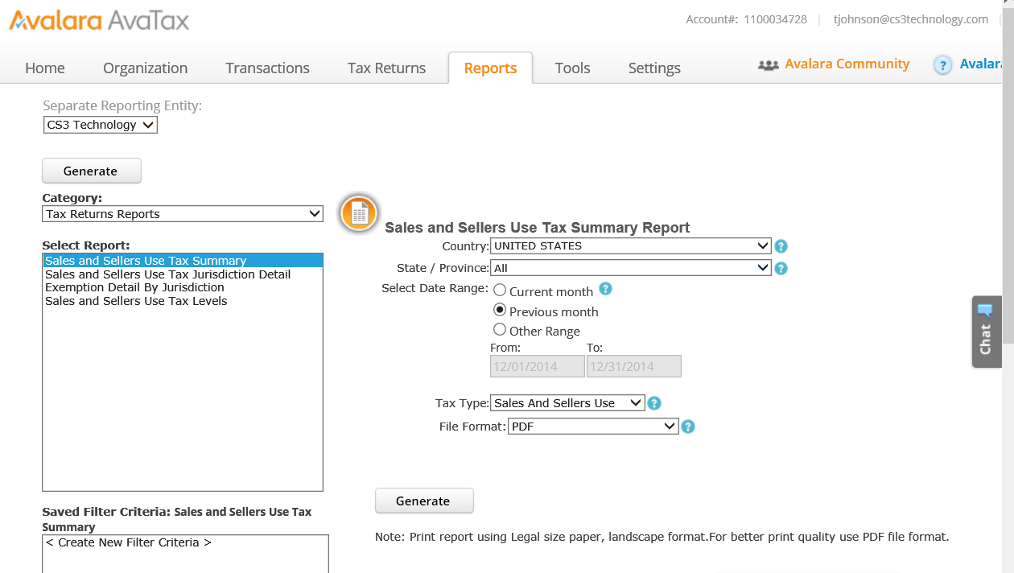
Task: Select Exemption Detail By Jurisdiction report
Action: [x=183, y=287]
